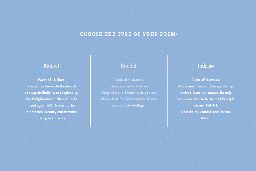Choose the Rondel poem type title
Image resolution: width=256 pixels, height=171 pixels.
click(129, 66)
